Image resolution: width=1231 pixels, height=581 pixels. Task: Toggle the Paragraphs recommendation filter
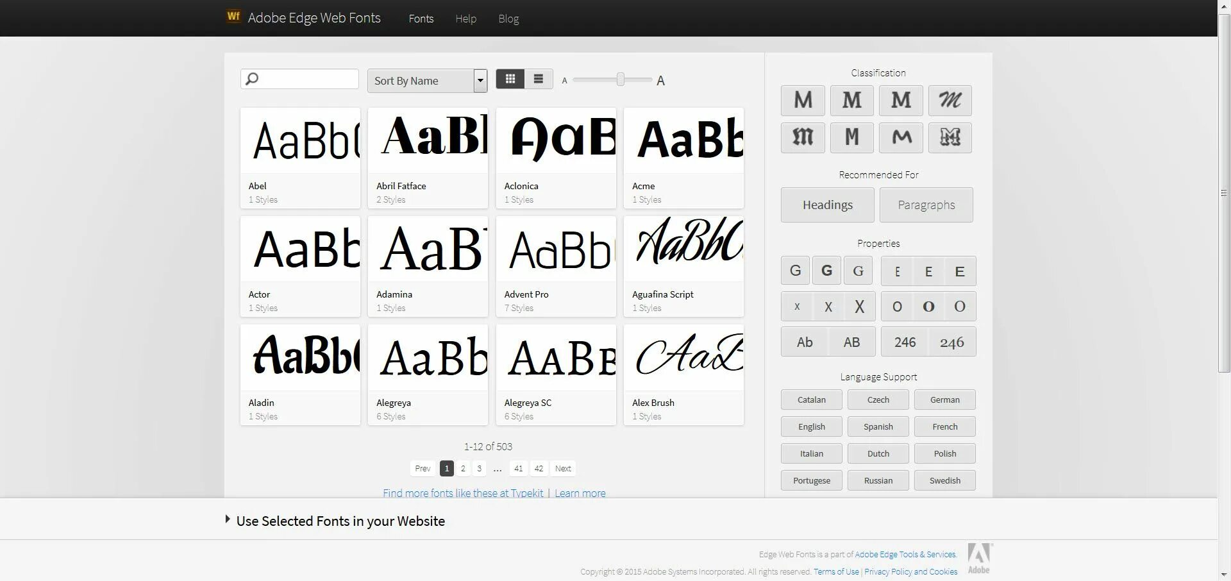926,205
